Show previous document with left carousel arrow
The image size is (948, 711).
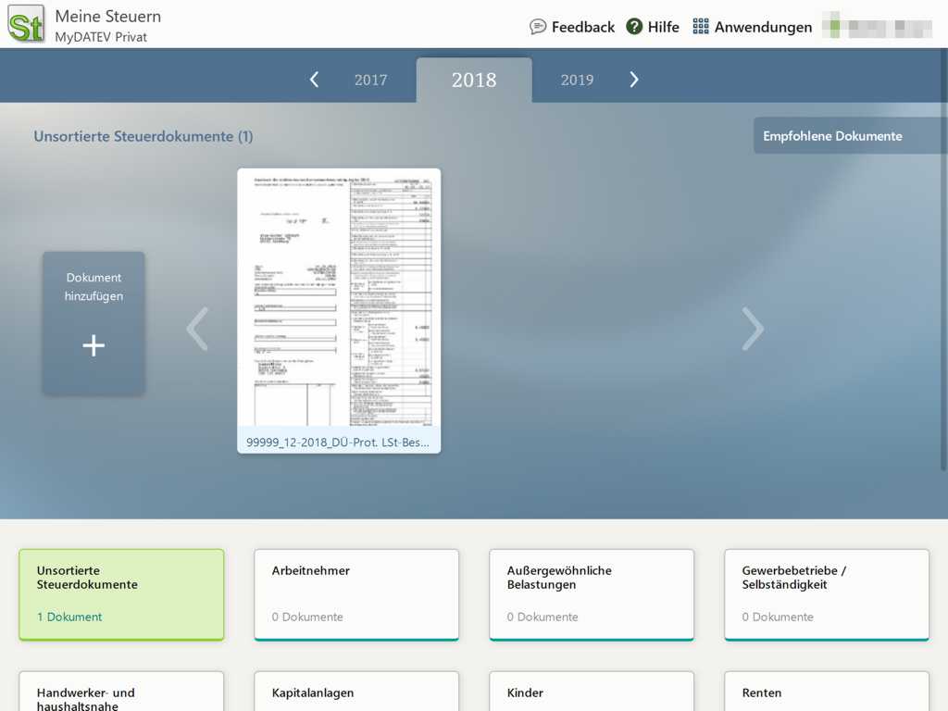pyautogui.click(x=198, y=329)
